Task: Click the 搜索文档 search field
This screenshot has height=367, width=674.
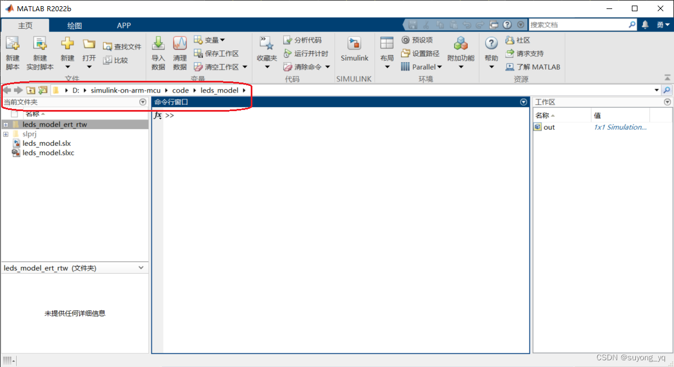Action: coord(578,25)
